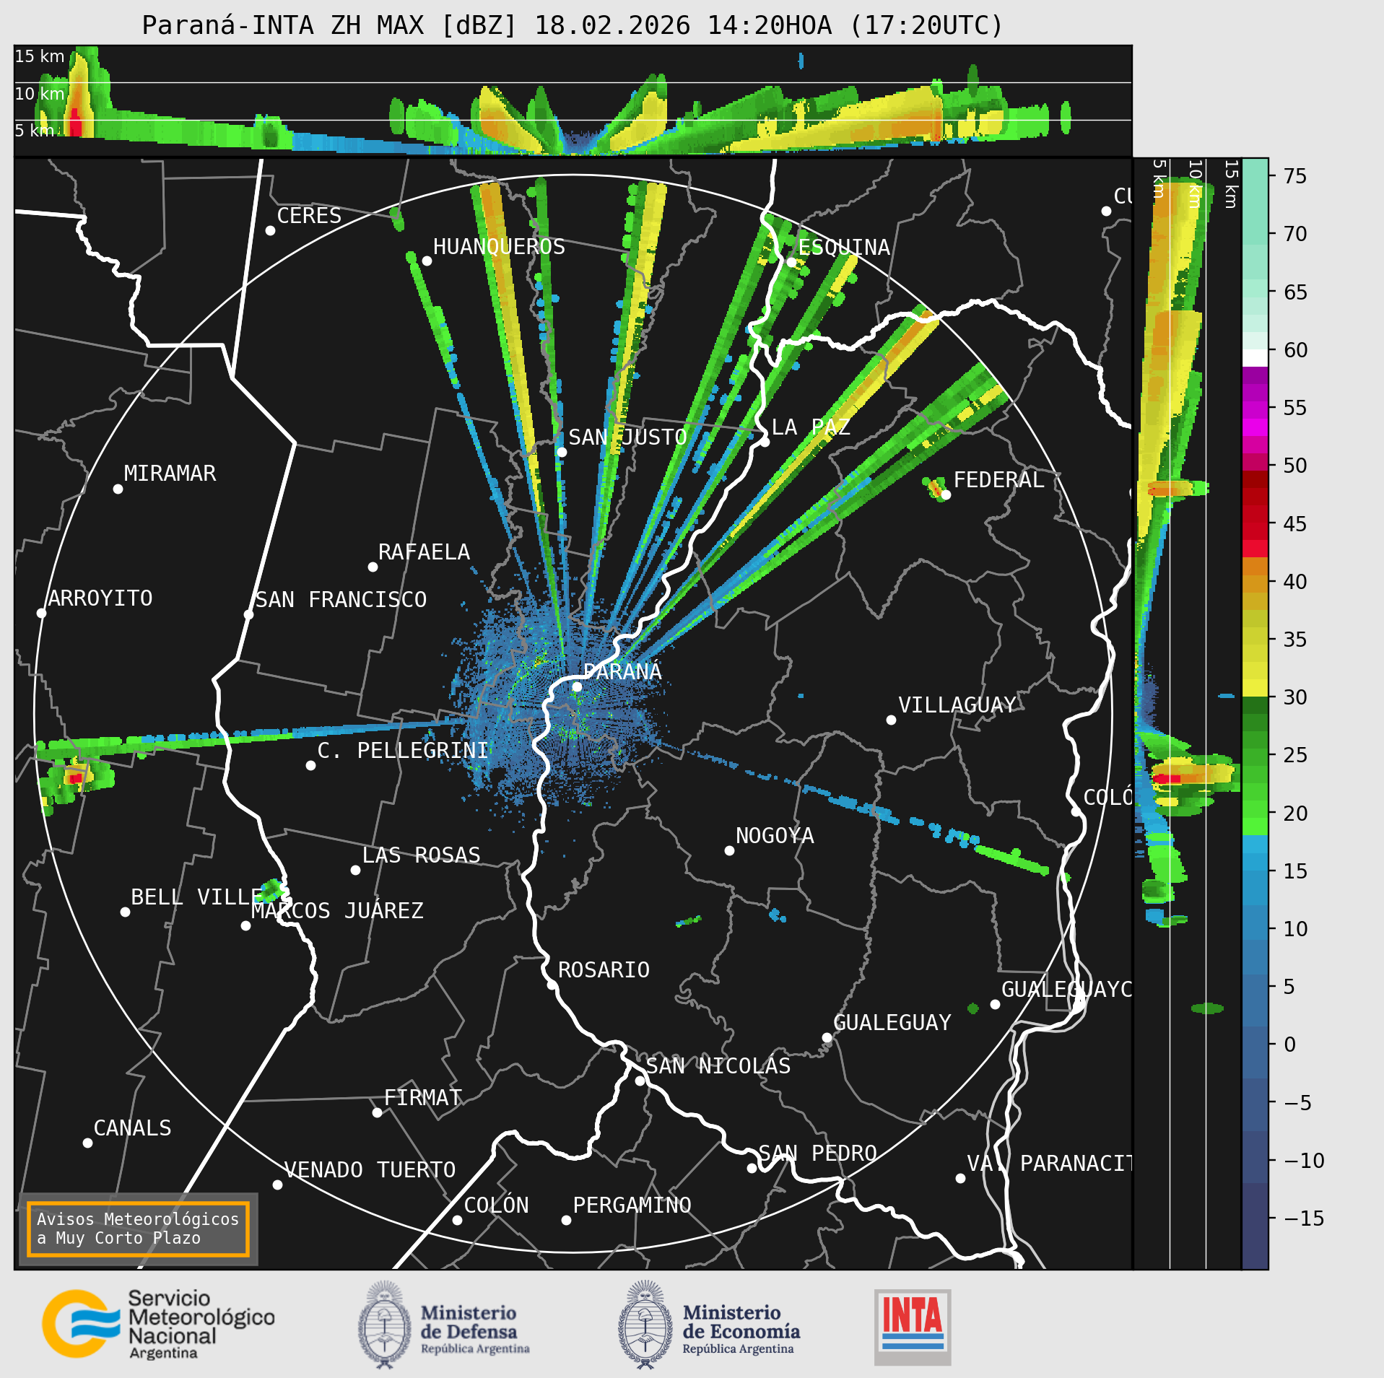Click the SAN PEDRO label
The height and width of the screenshot is (1378, 1384).
coord(817,1153)
